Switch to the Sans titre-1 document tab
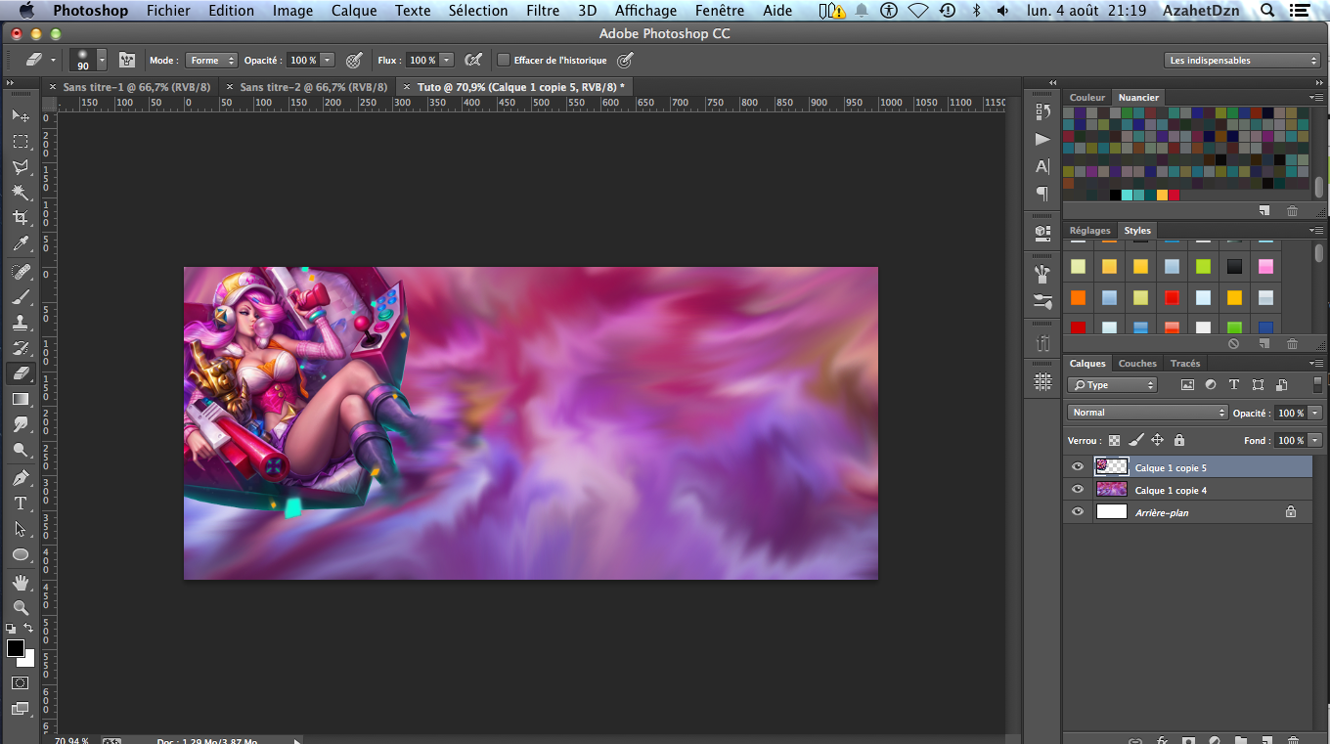Screen dimensions: 1330x744 click(x=137, y=87)
